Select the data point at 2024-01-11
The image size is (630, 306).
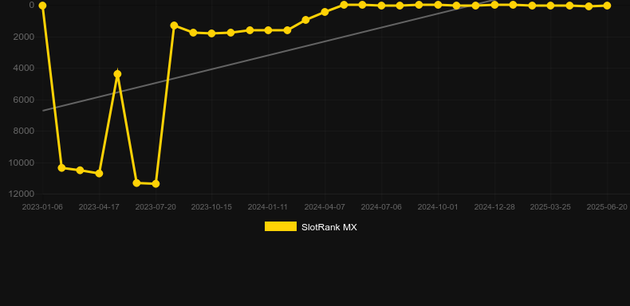pyautogui.click(x=268, y=30)
